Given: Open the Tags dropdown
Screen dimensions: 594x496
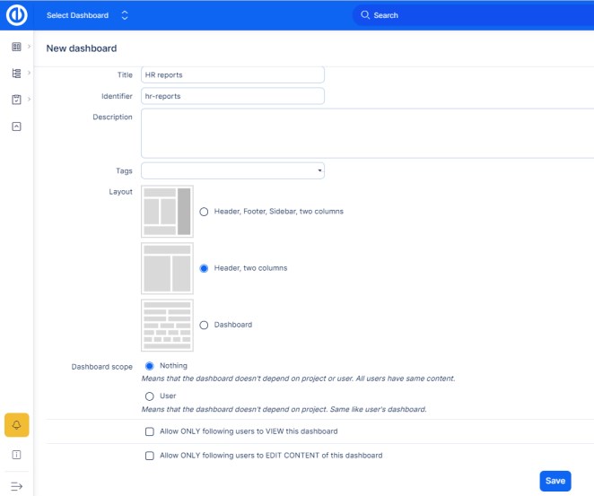Looking at the screenshot, I should (232, 170).
